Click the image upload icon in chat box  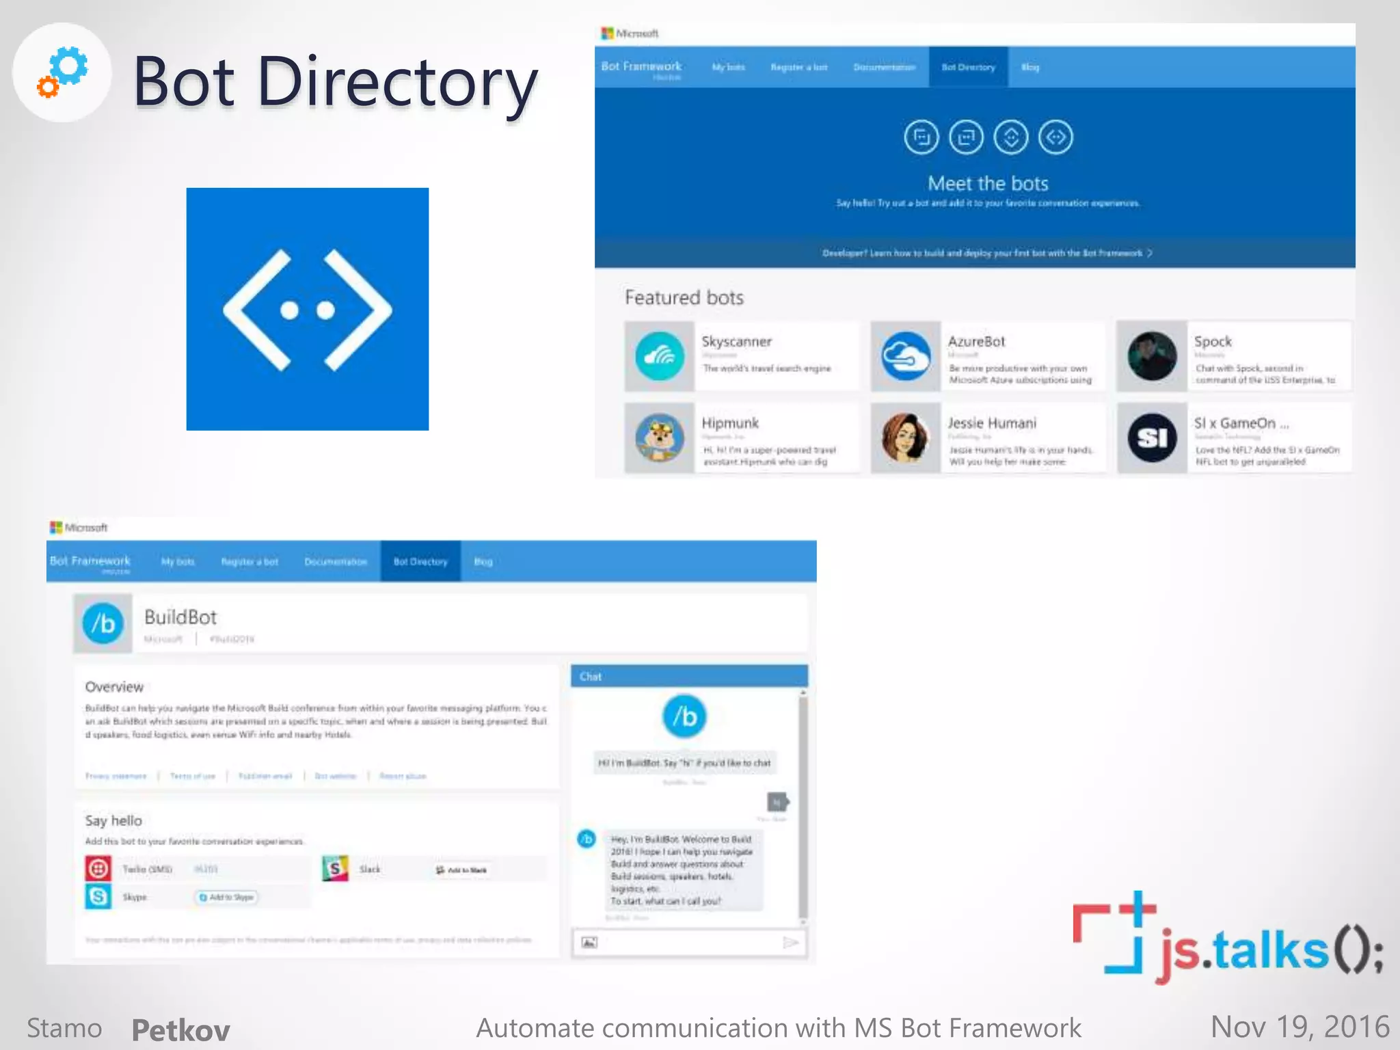click(589, 943)
